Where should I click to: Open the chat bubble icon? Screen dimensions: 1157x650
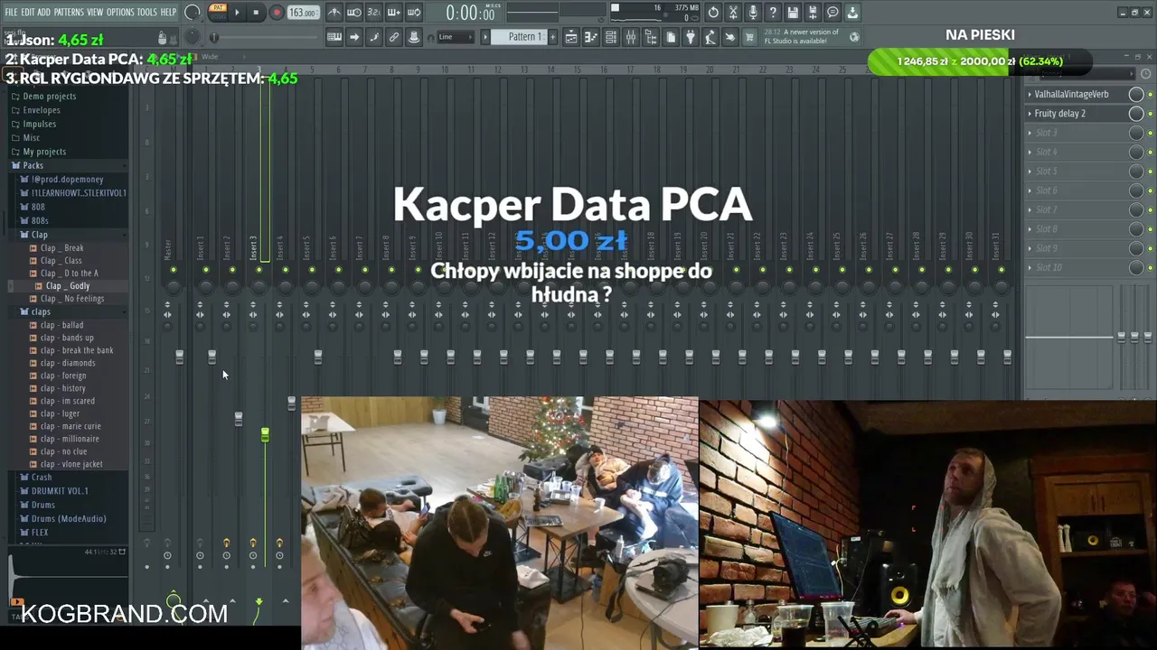[x=832, y=13]
